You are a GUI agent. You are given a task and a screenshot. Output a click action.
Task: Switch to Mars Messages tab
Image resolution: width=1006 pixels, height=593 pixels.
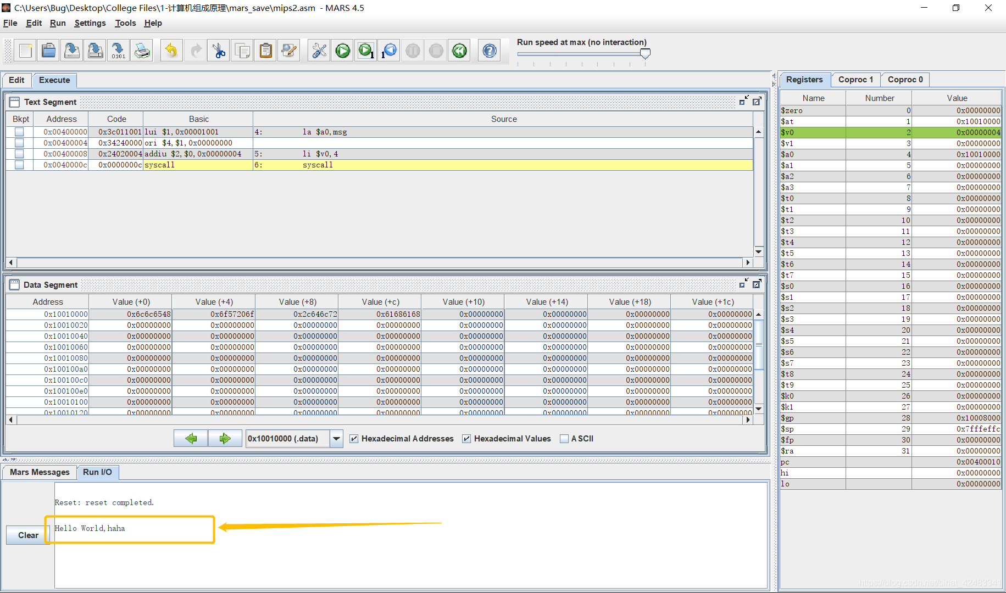[x=40, y=472]
